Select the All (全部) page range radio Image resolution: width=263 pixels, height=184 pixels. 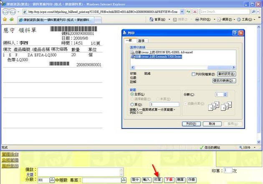coord(132,95)
